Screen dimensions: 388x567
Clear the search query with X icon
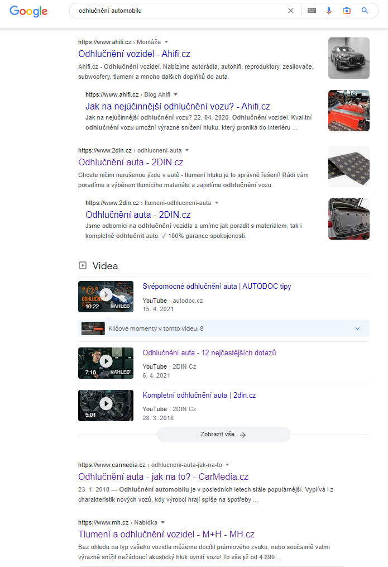(291, 11)
